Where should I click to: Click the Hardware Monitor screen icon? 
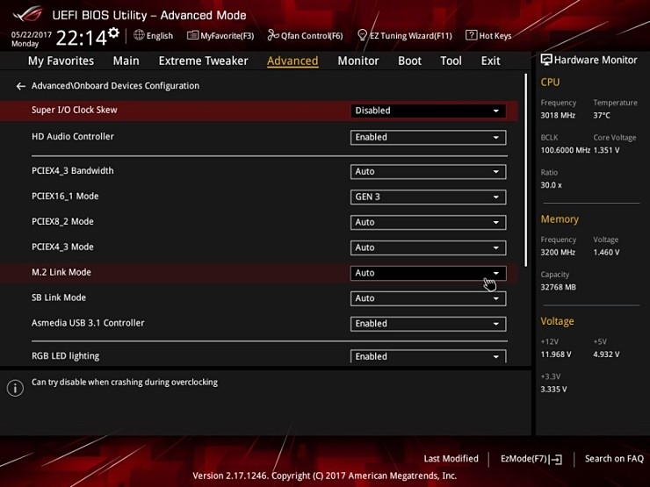pyautogui.click(x=546, y=60)
